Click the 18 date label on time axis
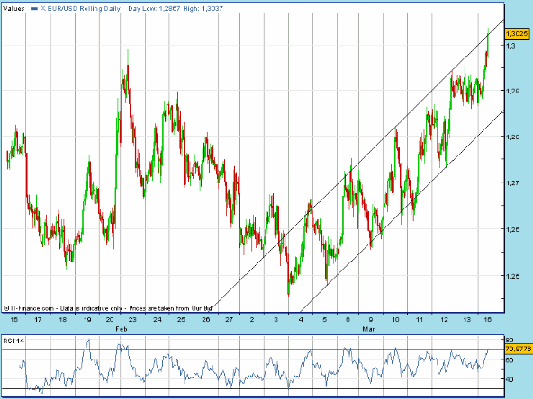Viewport: 533px width, 399px height. [x=62, y=319]
